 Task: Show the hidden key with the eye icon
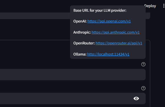click(x=136, y=98)
